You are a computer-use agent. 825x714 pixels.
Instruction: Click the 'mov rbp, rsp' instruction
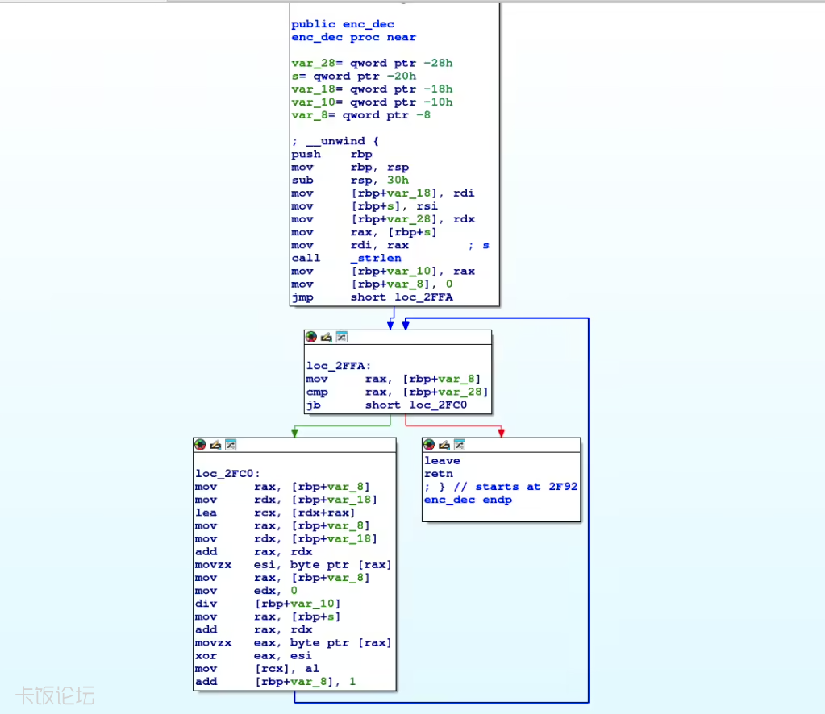(x=350, y=167)
